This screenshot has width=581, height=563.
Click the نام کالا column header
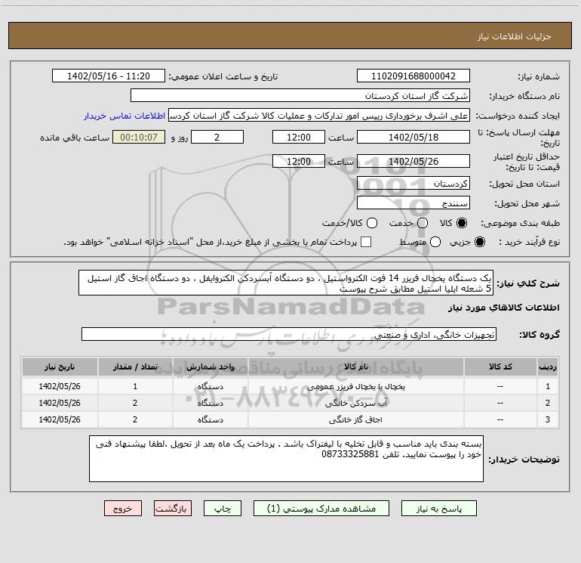coord(355,367)
